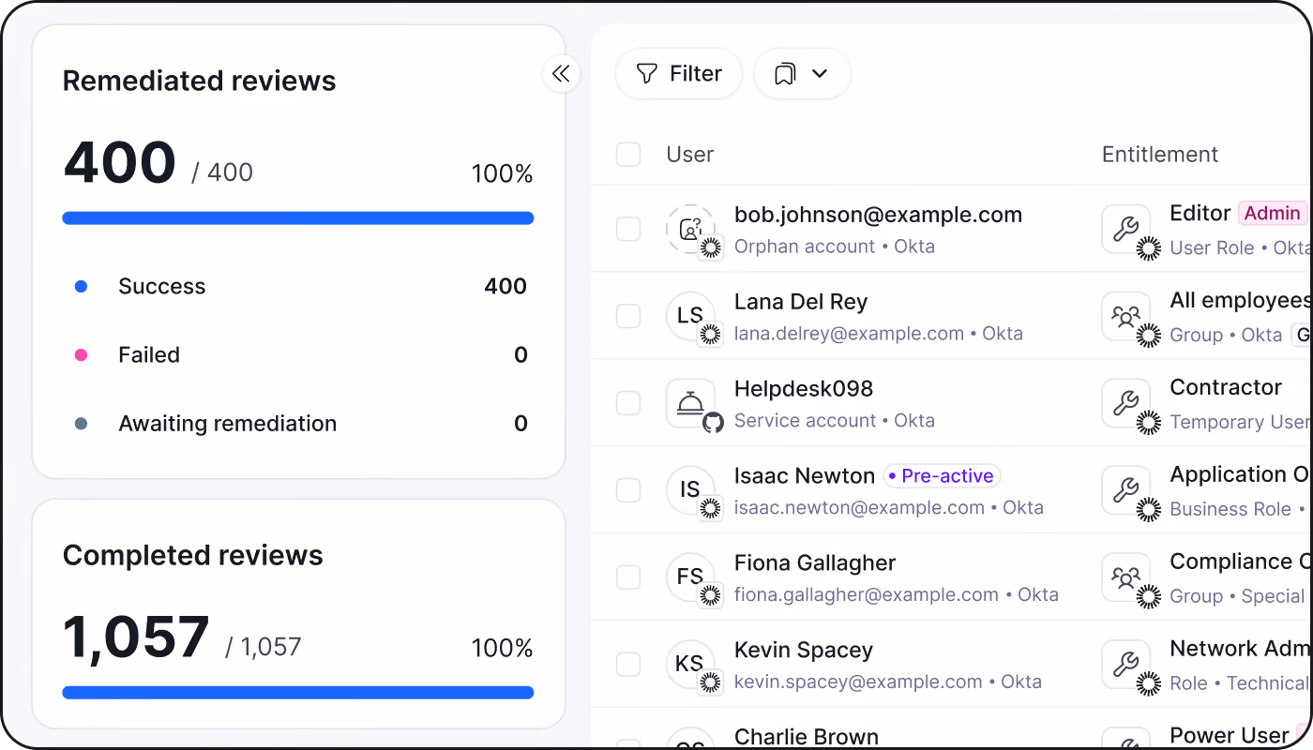Click the Service account • Okta label
The width and height of the screenshot is (1313, 750).
click(835, 421)
